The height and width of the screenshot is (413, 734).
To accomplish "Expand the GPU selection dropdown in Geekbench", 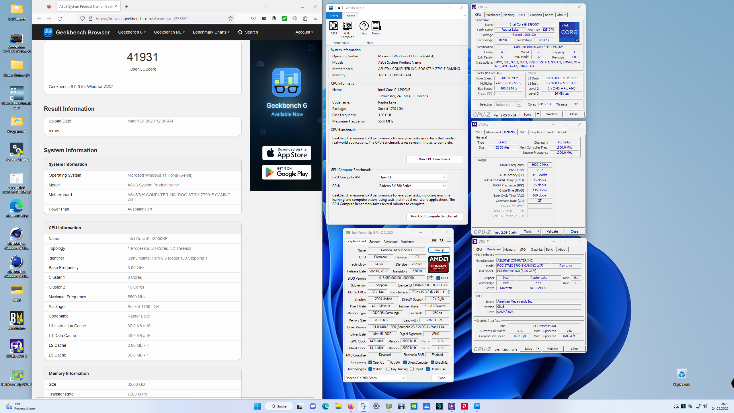I will 412,186.
